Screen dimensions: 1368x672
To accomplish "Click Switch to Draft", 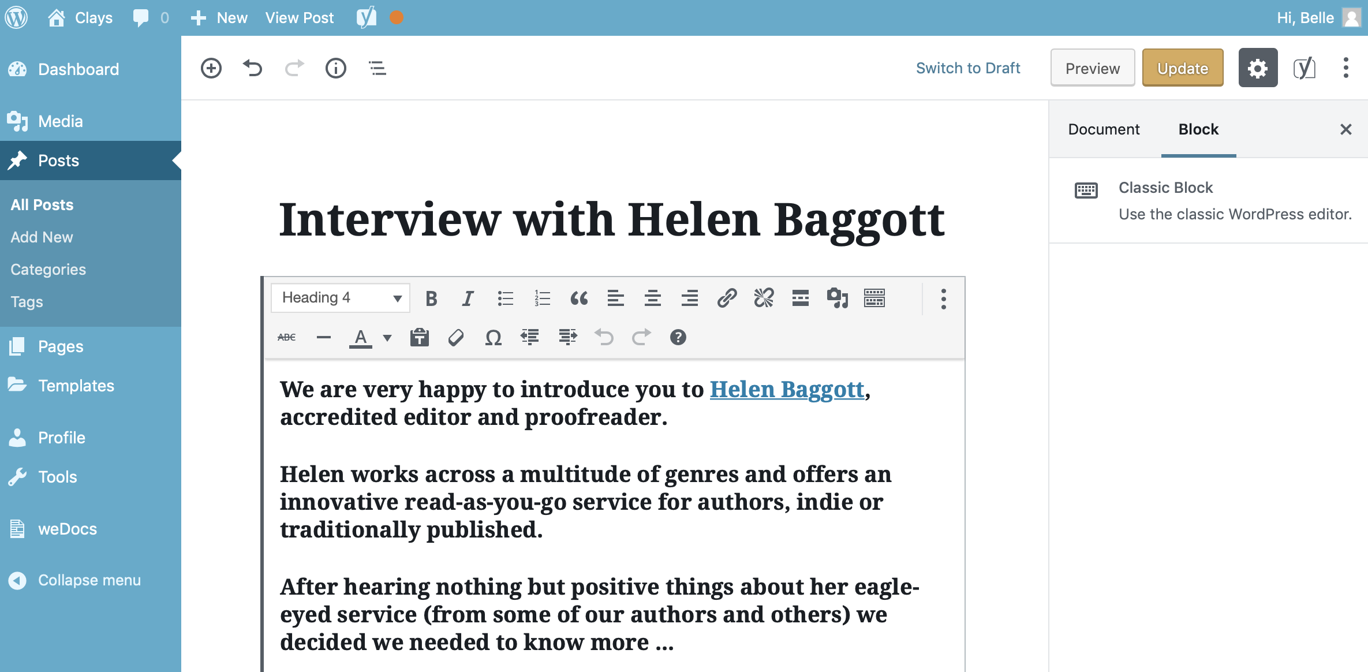I will click(x=968, y=68).
